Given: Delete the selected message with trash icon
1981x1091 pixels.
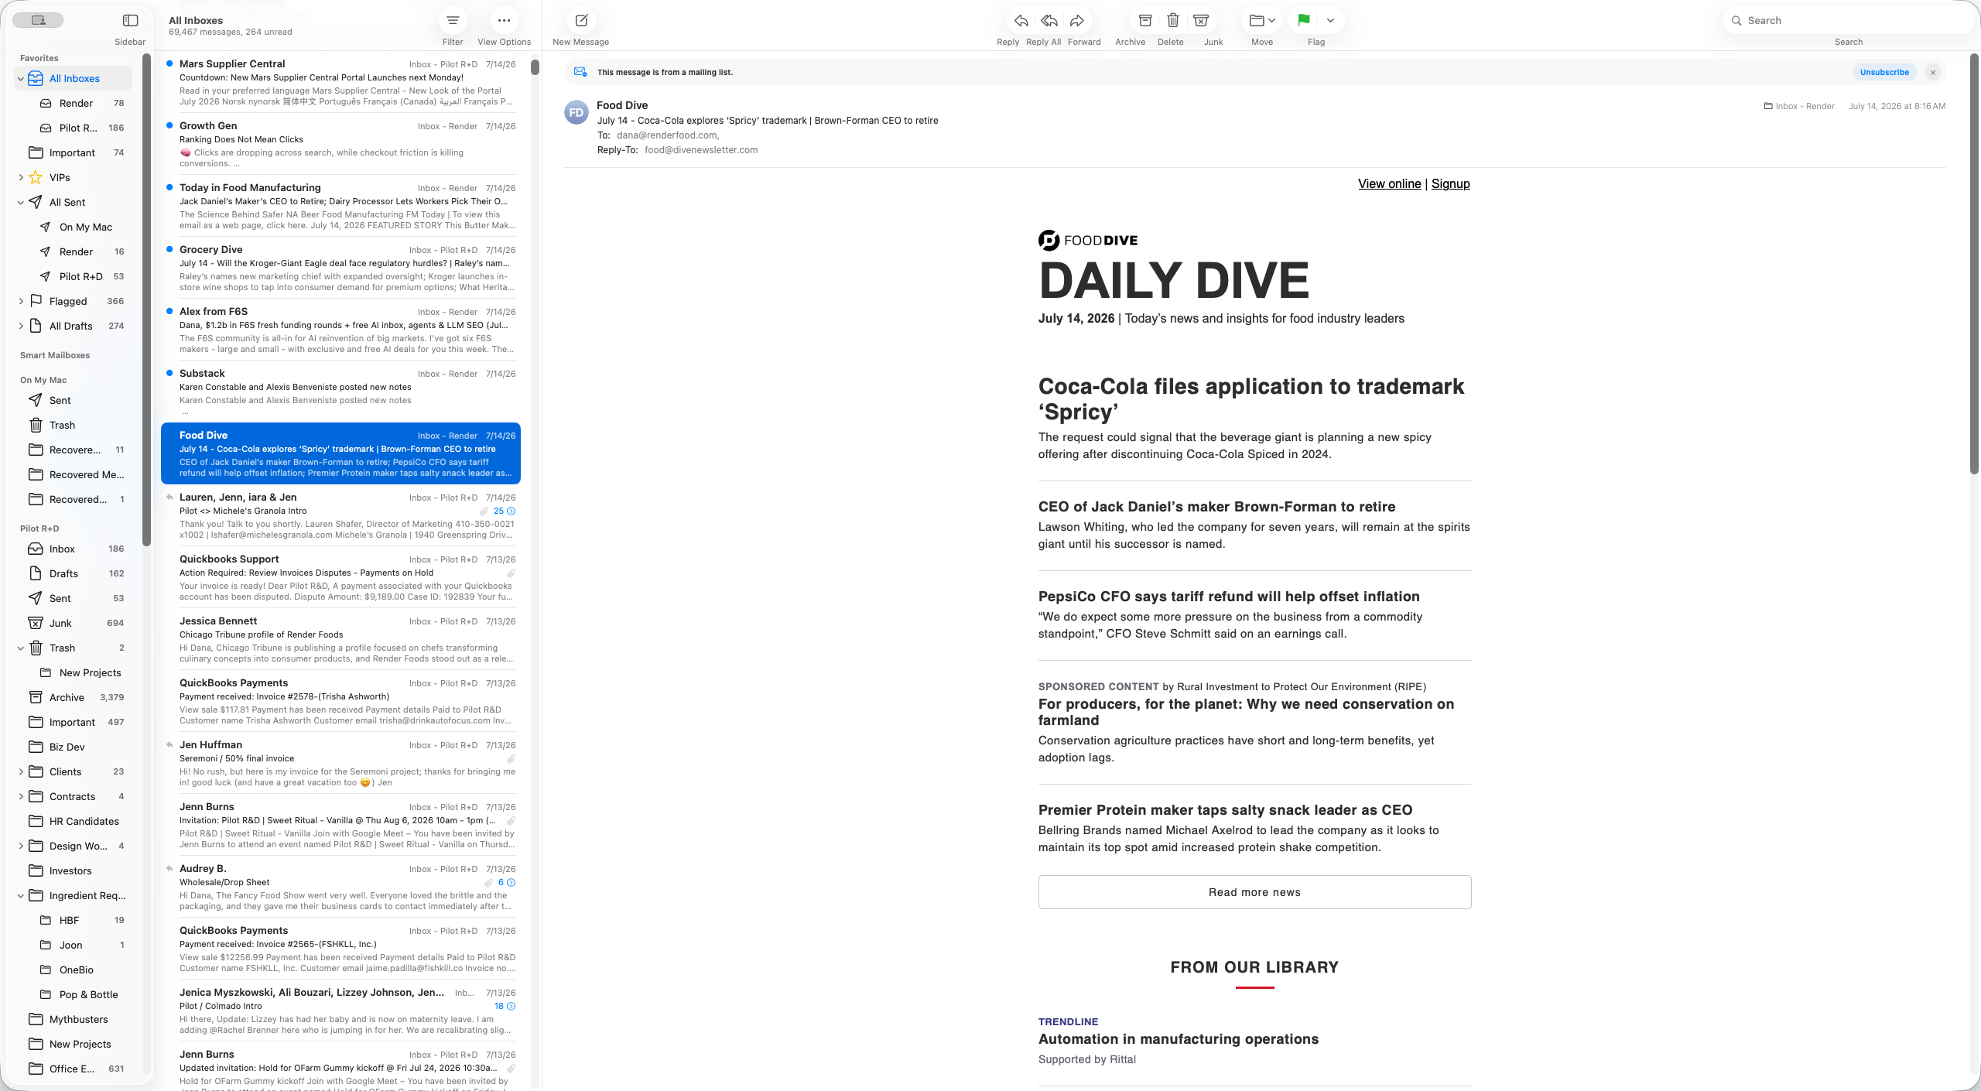Looking at the screenshot, I should [1173, 21].
